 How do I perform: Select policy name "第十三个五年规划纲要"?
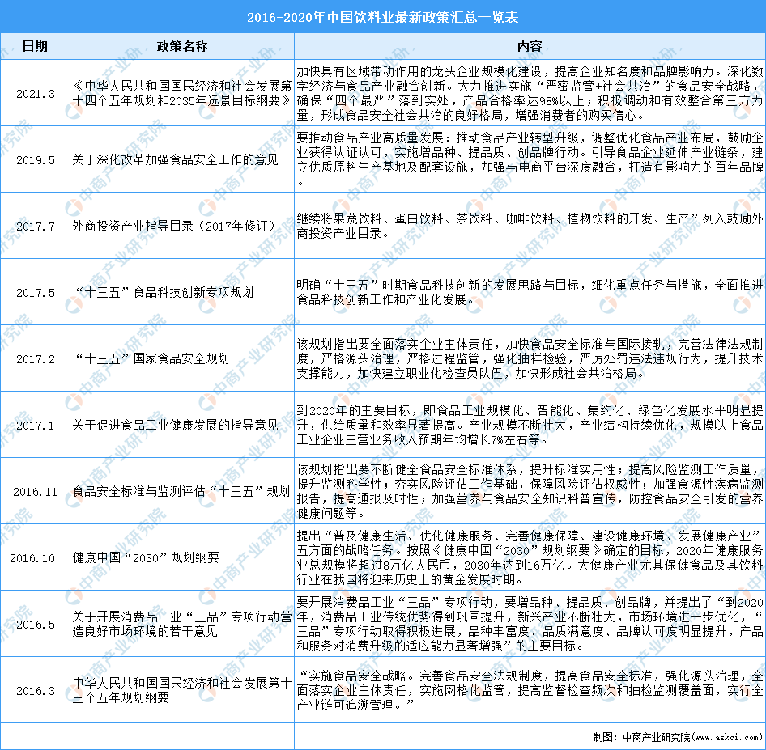point(181,690)
